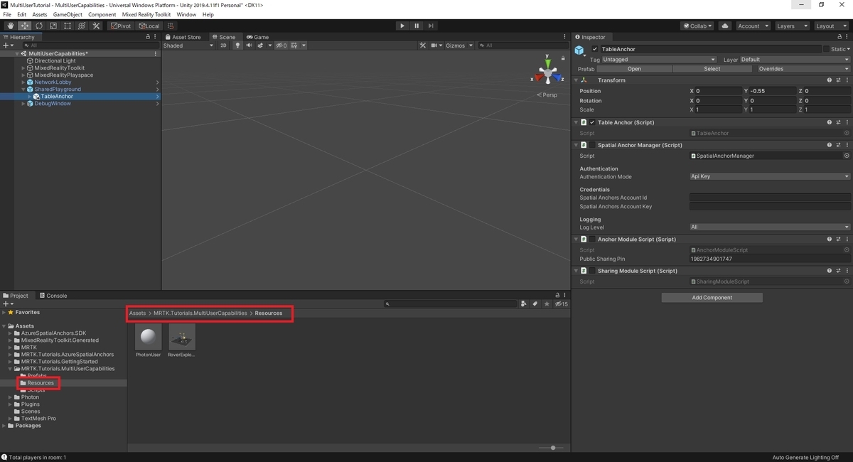Open the GameObject menu

tap(68, 14)
